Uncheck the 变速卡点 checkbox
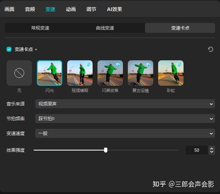Viewport: 220px width, 194px height. [9, 49]
